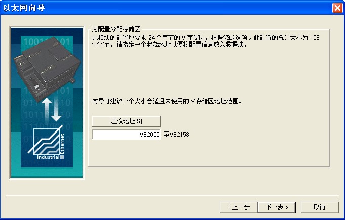Click the downward white arrow graphic
The image size is (345, 220).
pos(56,110)
